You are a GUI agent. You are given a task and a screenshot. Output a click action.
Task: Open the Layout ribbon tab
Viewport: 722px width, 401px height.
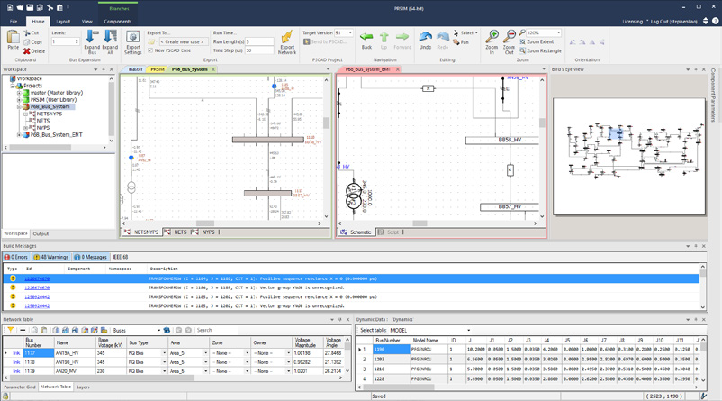click(x=63, y=22)
